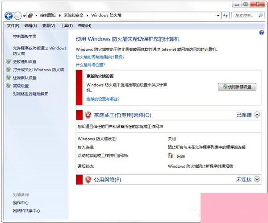The image size is (268, 223).
Task: Open 推荐的设置有哪些? link
Action: [x=103, y=99]
